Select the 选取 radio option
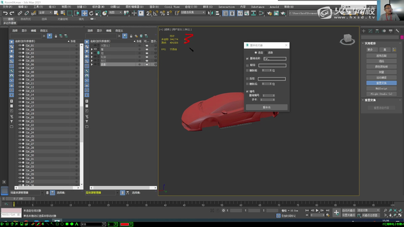 (267, 53)
